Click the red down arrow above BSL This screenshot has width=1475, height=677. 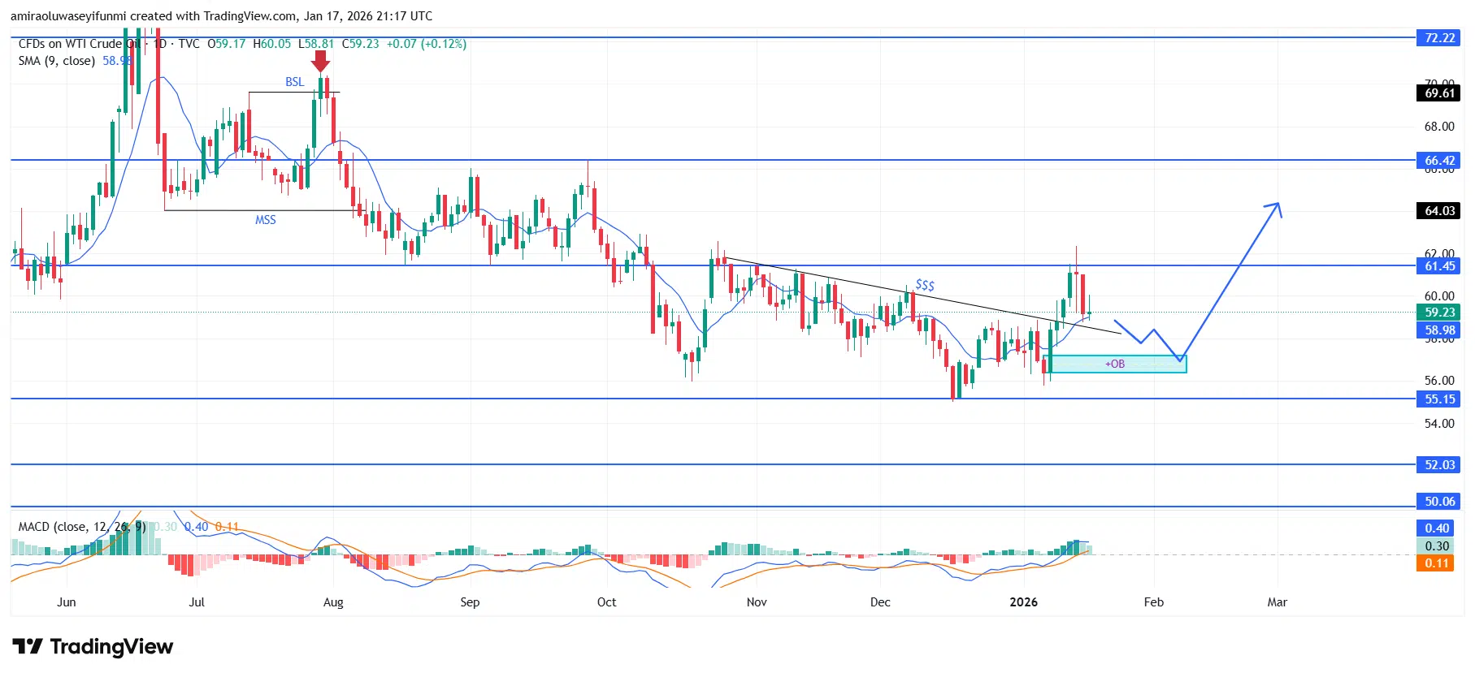coord(321,61)
